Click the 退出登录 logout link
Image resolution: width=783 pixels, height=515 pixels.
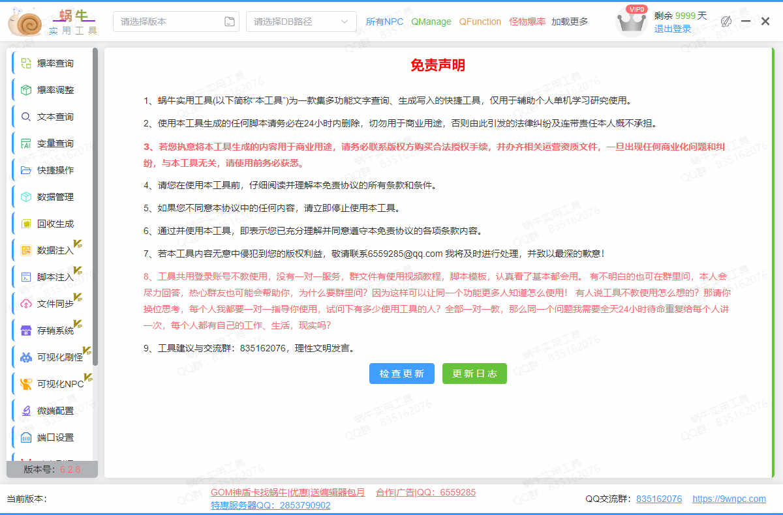672,29
